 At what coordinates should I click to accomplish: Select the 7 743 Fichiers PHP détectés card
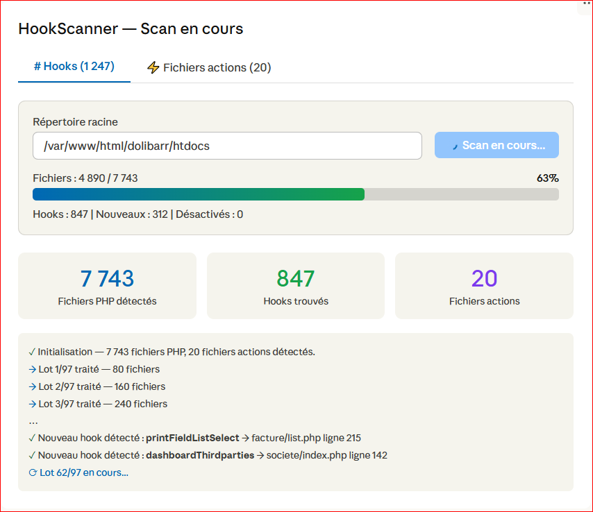click(x=107, y=286)
